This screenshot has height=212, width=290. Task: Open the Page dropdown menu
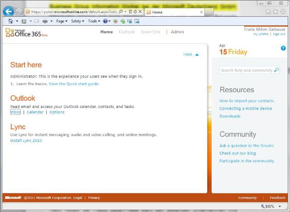61,21
